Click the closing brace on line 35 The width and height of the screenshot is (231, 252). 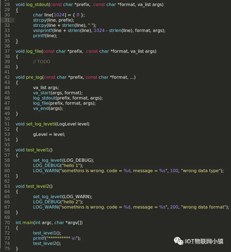coord(17,41)
